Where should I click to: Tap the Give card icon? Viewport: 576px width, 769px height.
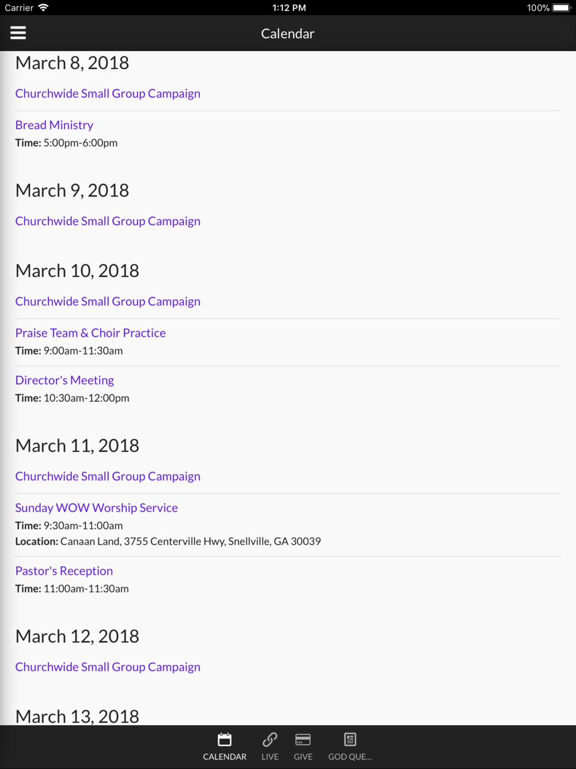coord(303,739)
